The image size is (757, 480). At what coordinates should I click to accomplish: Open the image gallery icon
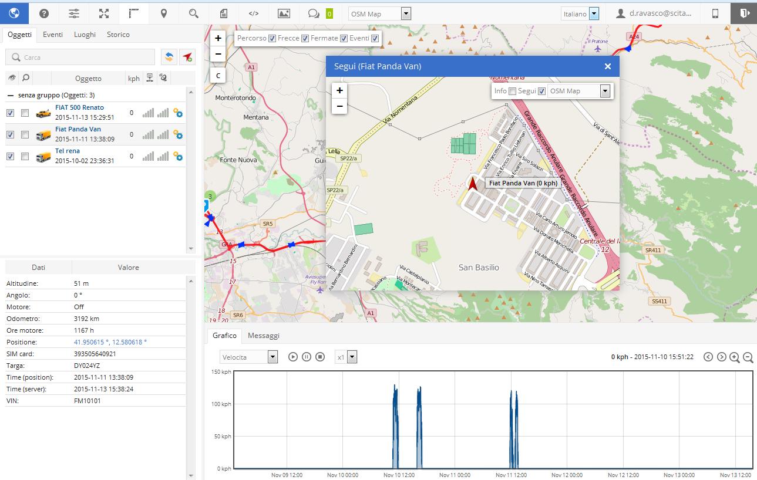[x=284, y=13]
